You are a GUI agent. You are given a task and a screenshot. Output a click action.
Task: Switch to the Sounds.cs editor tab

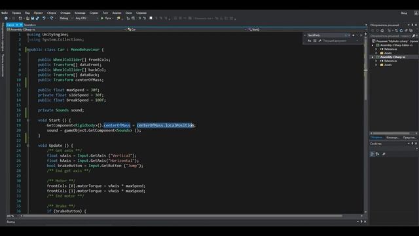click(x=30, y=25)
